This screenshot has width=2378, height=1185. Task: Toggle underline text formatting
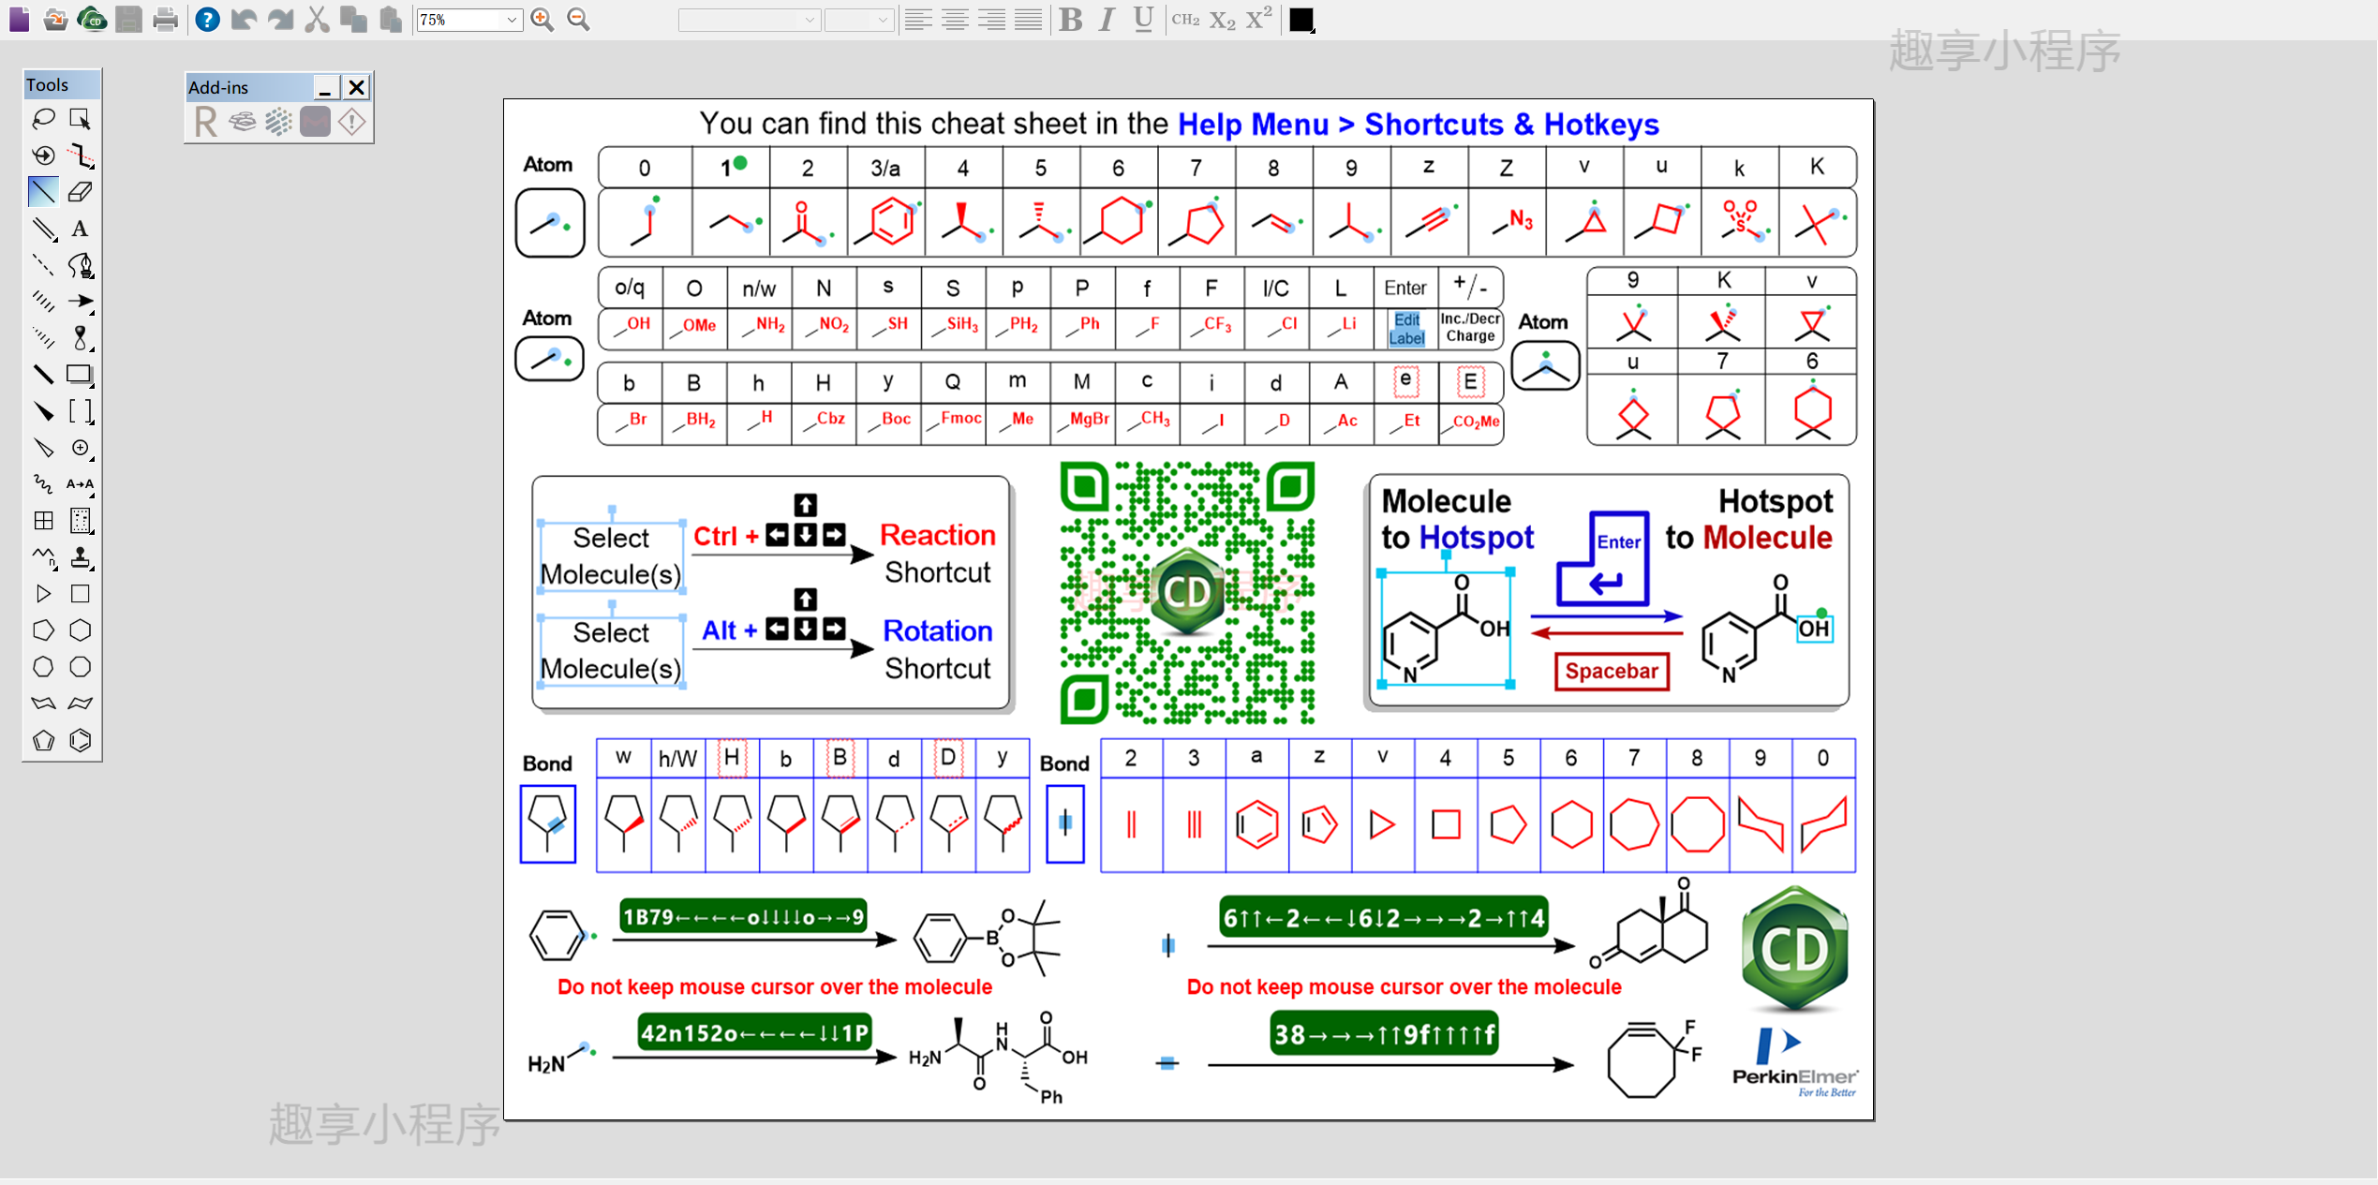tap(1143, 19)
